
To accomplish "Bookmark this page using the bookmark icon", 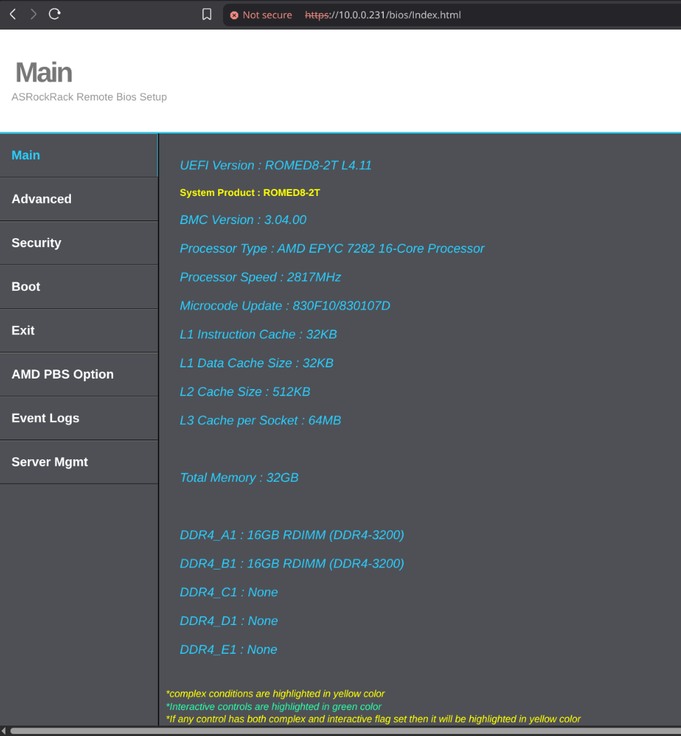I will pyautogui.click(x=206, y=15).
